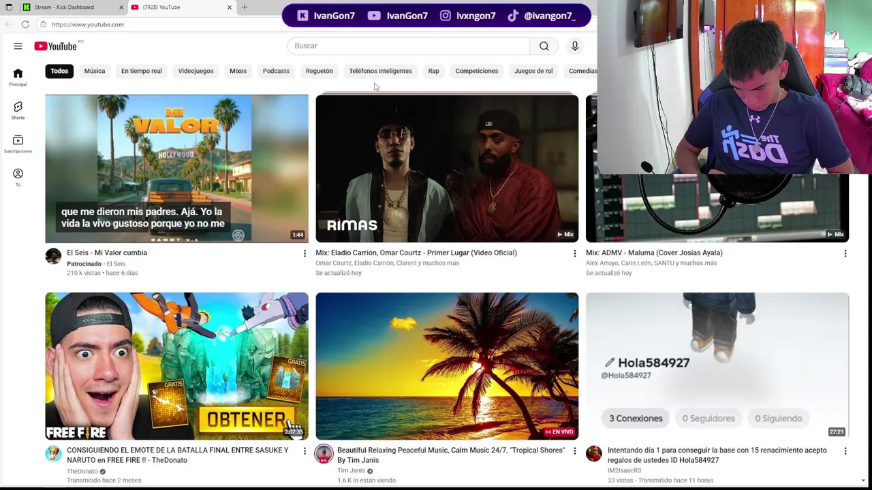Open Principal home in sidebar
Screen dimensions: 872x490
tap(18, 78)
